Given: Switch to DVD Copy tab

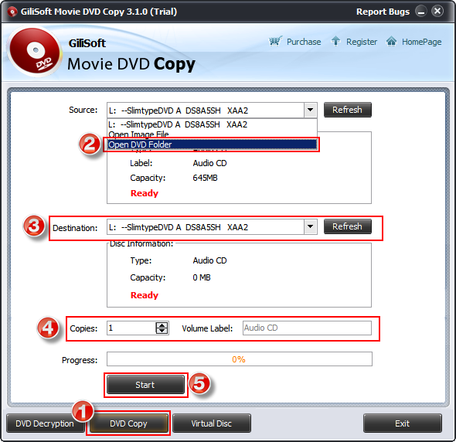Looking at the screenshot, I should 128,423.
